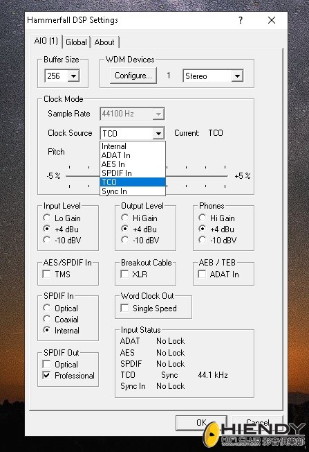Choose ADAT In from the Clock Source list
The width and height of the screenshot is (309, 452).
tap(133, 155)
